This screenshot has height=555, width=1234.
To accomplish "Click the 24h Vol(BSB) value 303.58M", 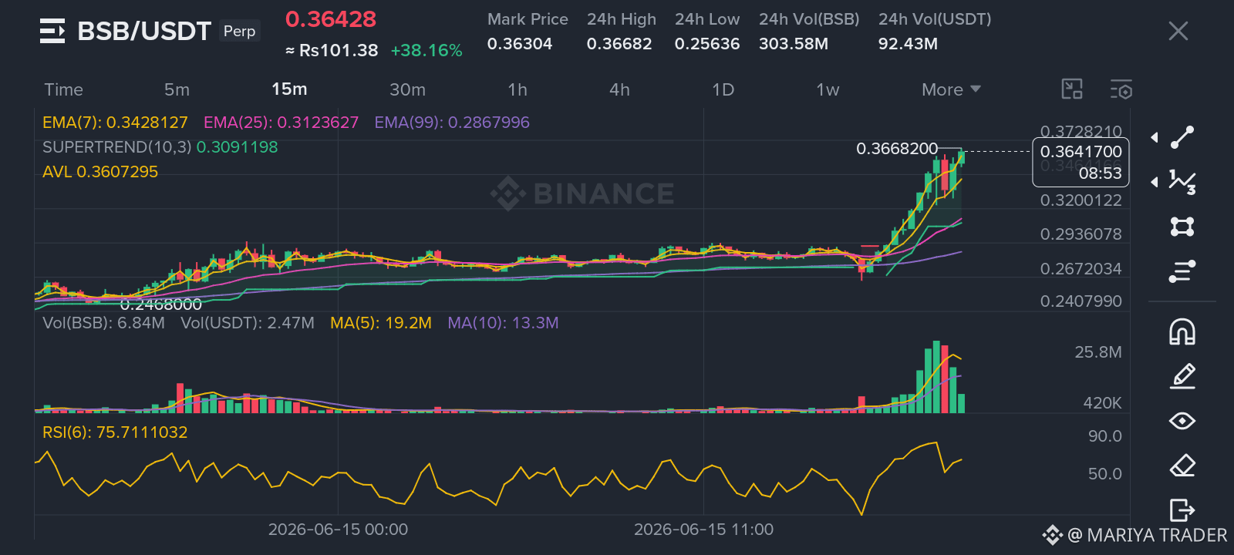I will 794,44.
